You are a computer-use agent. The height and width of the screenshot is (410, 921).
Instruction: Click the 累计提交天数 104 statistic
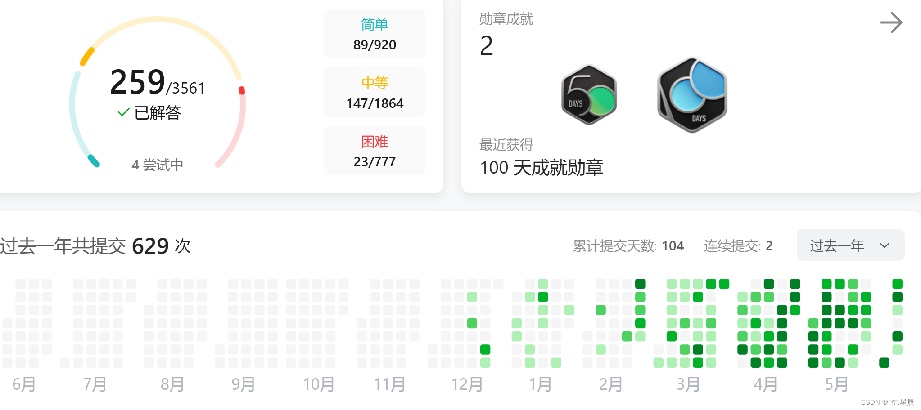(628, 246)
